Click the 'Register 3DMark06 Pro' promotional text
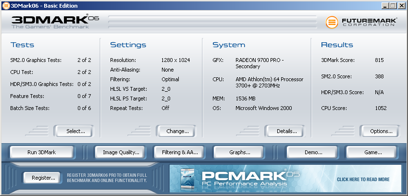The height and width of the screenshot is (196, 408). pos(107,178)
